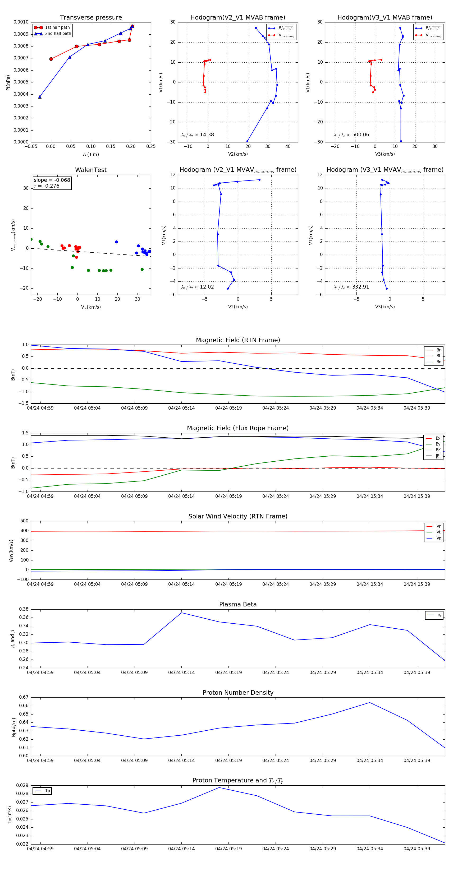476x872 pixels.
Task: Select the By' legend entry
Action: click(x=433, y=444)
